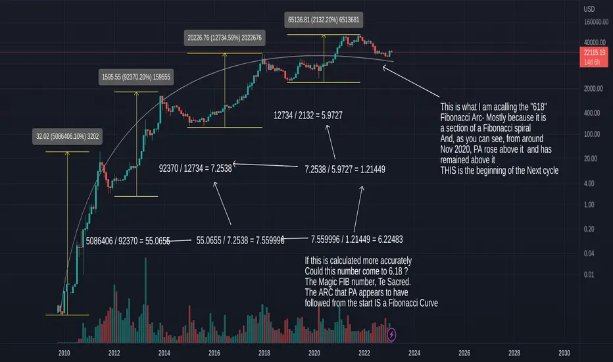Click the 0.01 price scale label

589,274
